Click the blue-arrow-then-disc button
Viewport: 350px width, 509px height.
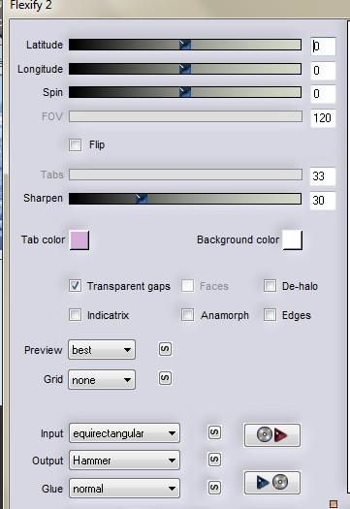(x=272, y=483)
